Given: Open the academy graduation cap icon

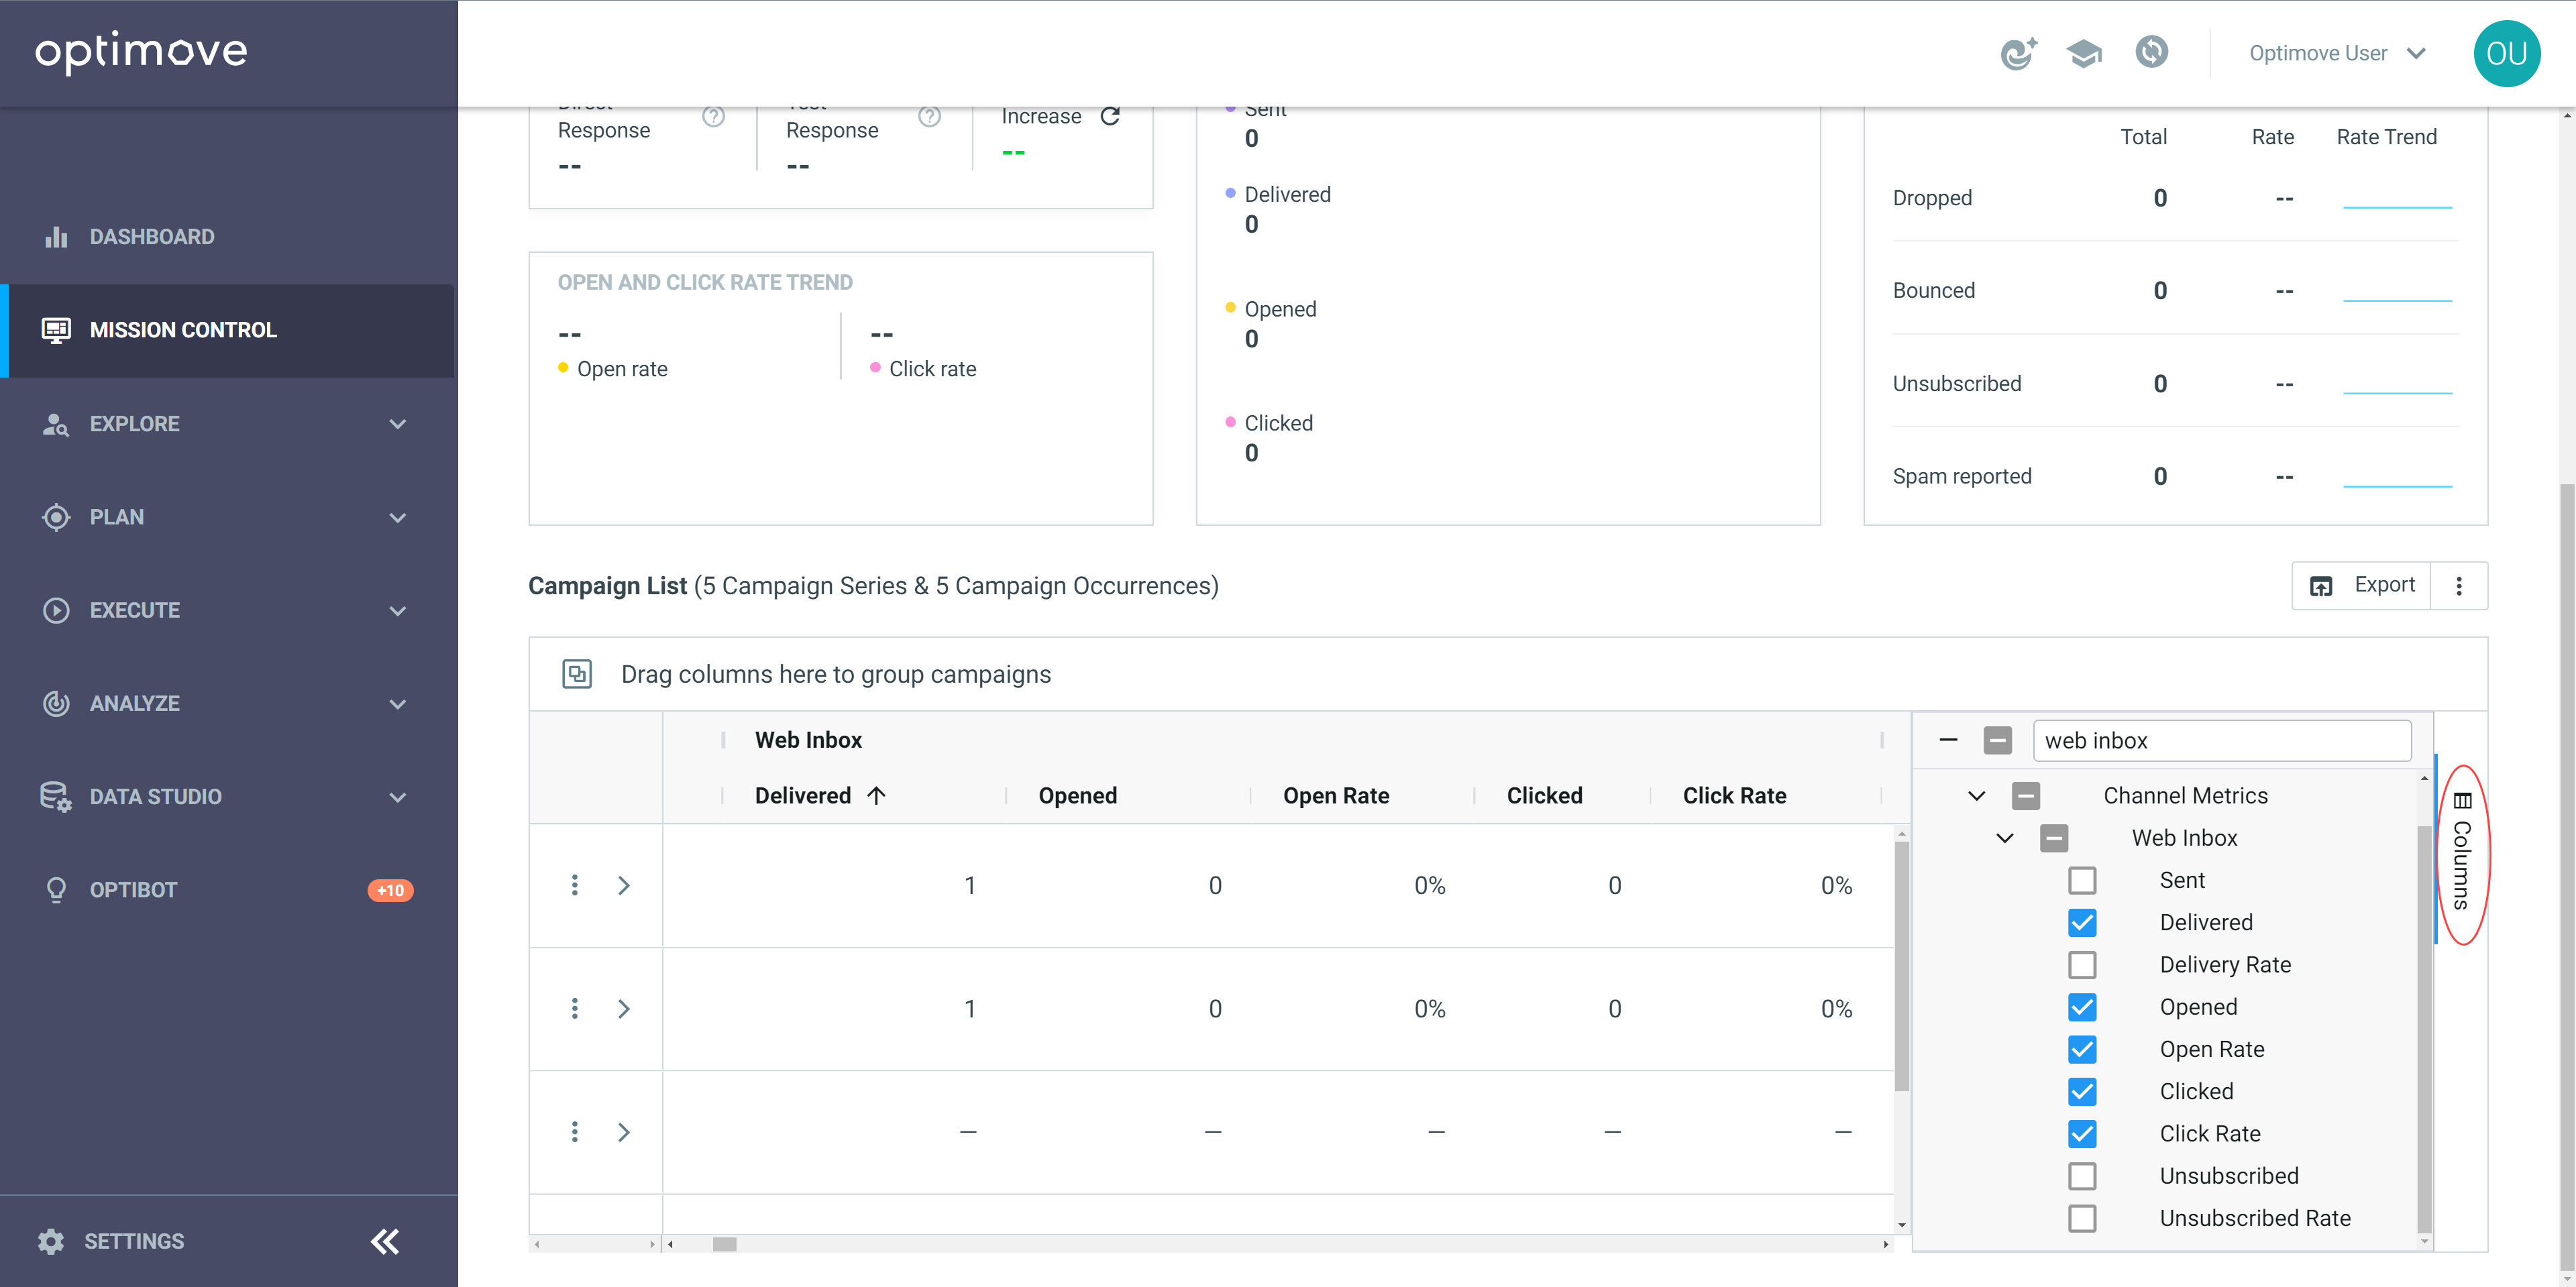Looking at the screenshot, I should click(2084, 53).
